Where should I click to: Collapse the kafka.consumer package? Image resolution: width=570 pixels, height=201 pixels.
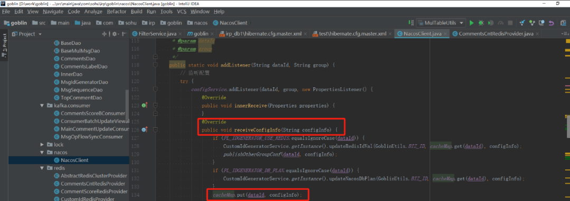pyautogui.click(x=42, y=106)
